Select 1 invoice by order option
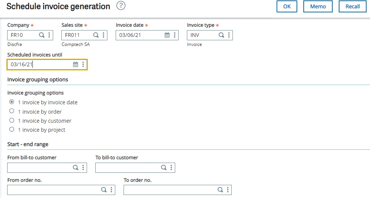370x198 pixels. pyautogui.click(x=12, y=111)
